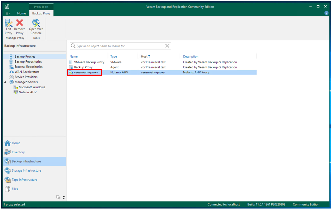Screen dimensions: 332x209
Task: Select the Backup Proxy ribbon tab
Action: 41,13
